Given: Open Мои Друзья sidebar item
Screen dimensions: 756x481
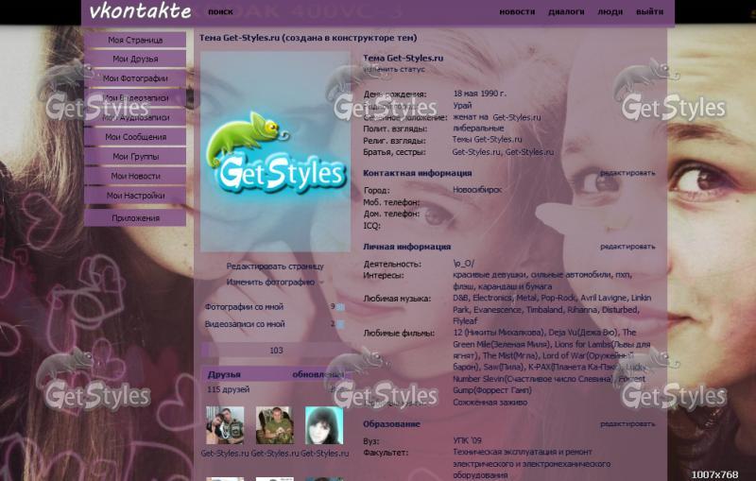Looking at the screenshot, I should (x=135, y=59).
